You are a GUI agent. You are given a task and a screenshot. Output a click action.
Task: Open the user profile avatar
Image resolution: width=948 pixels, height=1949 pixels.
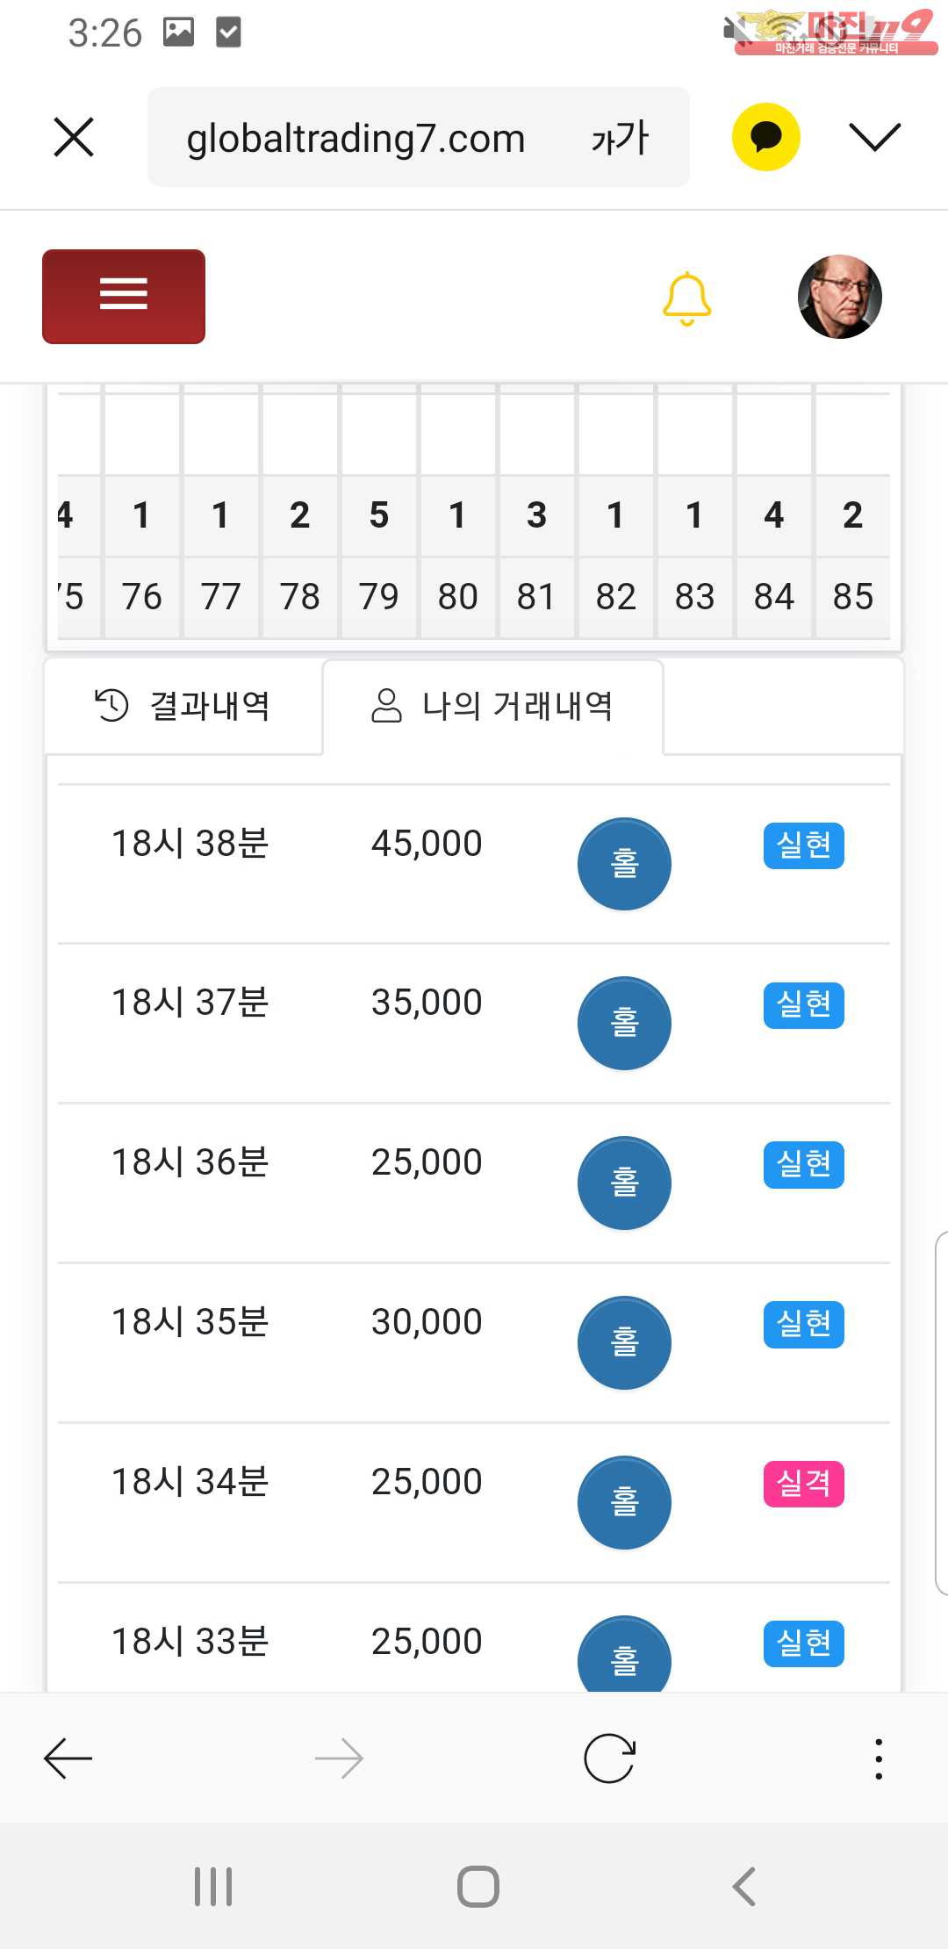point(839,297)
